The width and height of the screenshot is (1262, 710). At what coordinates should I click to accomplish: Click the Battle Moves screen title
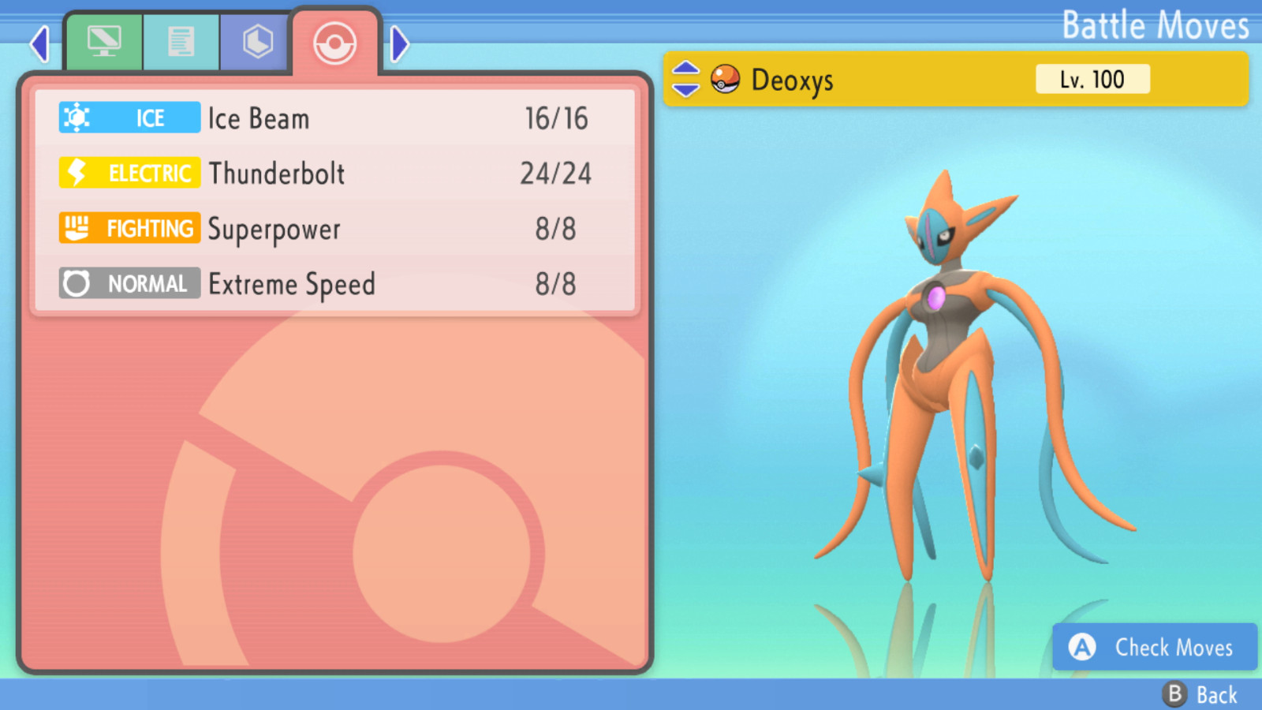1156,25
